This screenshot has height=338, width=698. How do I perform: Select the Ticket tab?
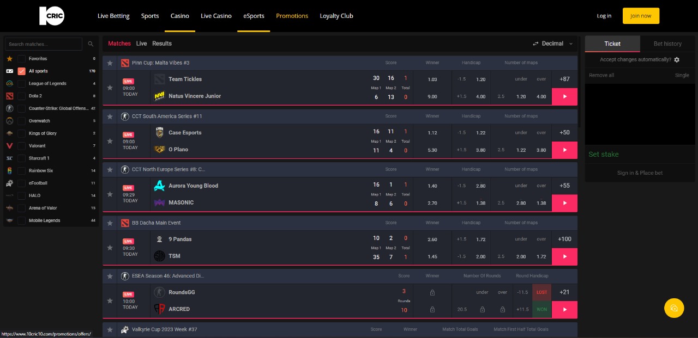point(612,44)
